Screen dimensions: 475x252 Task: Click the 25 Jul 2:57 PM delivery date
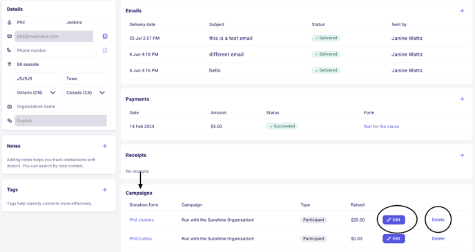pos(144,39)
